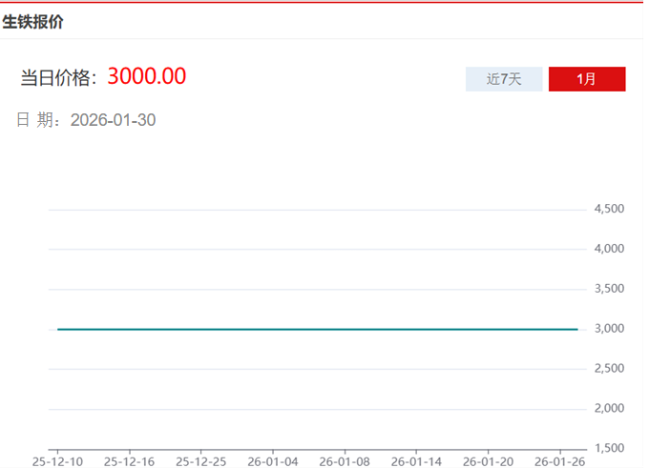This screenshot has width=649, height=468.
Task: Select the 26-01-08 date on the axis
Action: pyautogui.click(x=345, y=461)
